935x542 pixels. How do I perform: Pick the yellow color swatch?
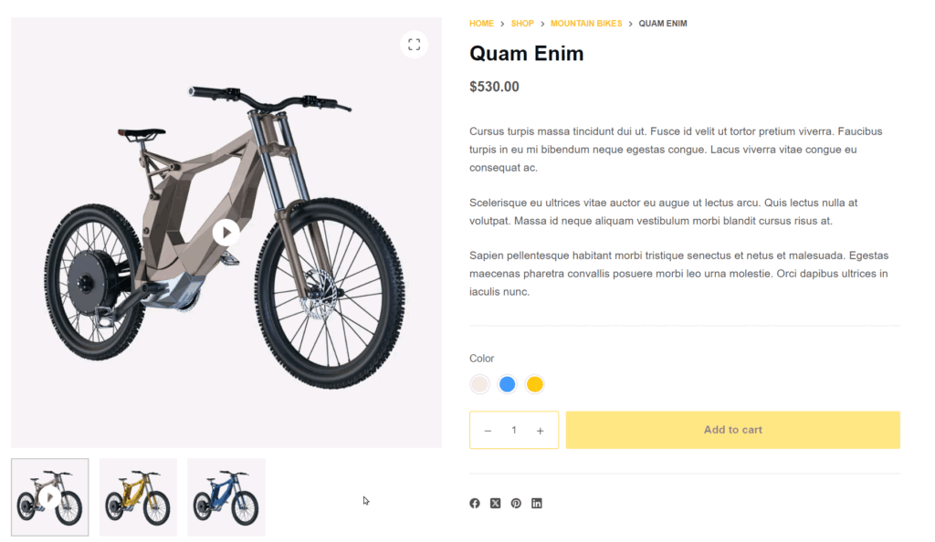[535, 384]
